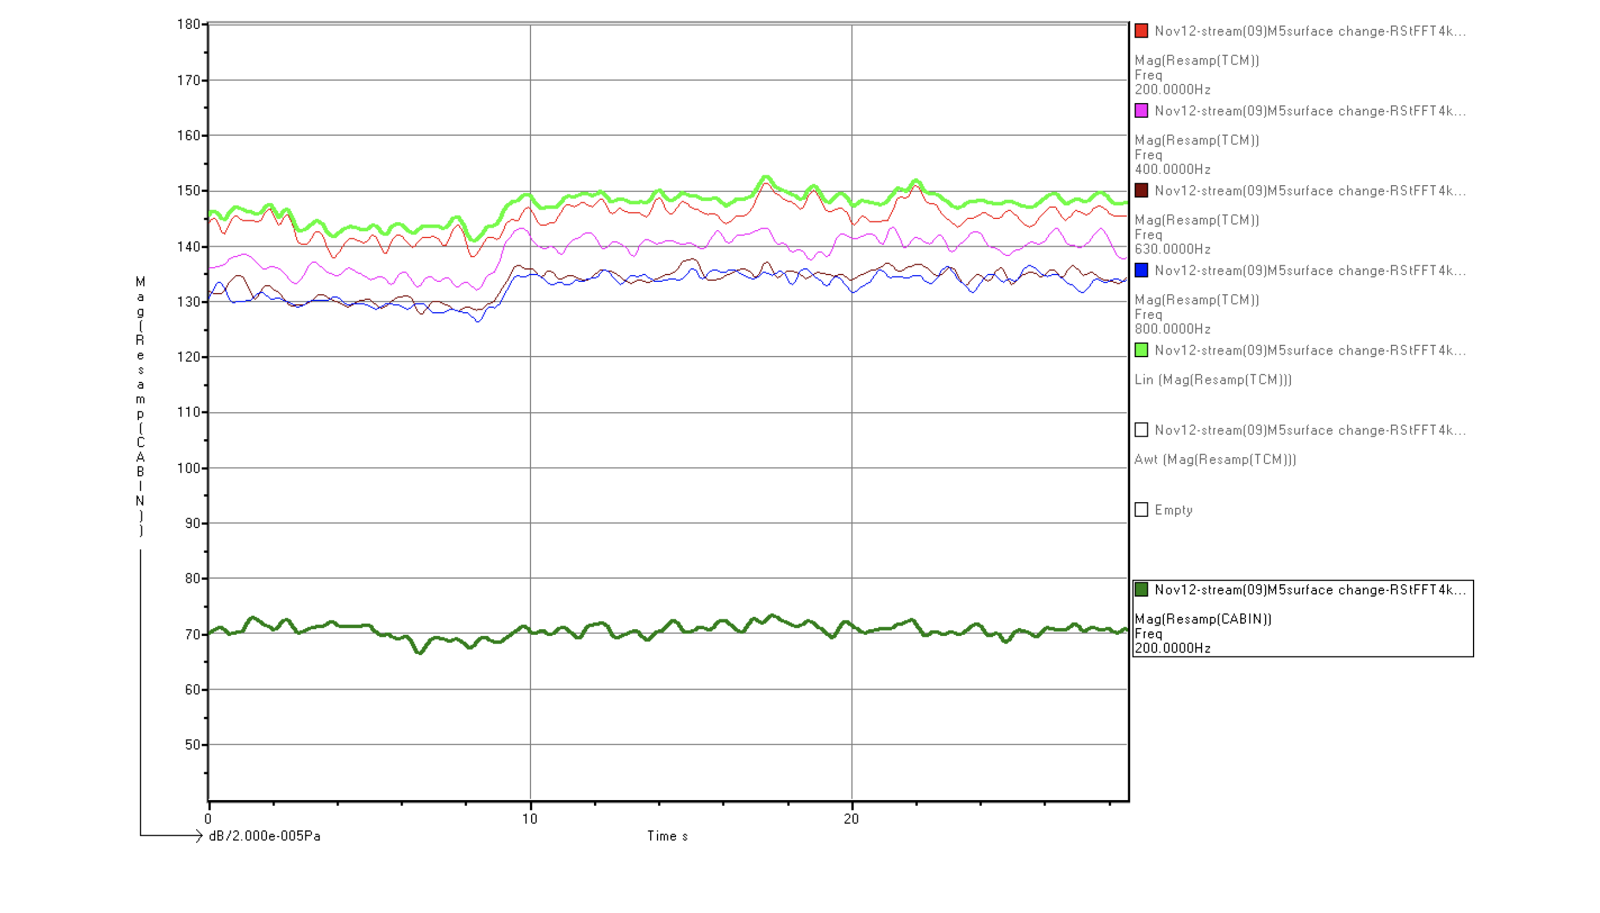Select the '630.0000Hz' frequency value

(x=1172, y=249)
